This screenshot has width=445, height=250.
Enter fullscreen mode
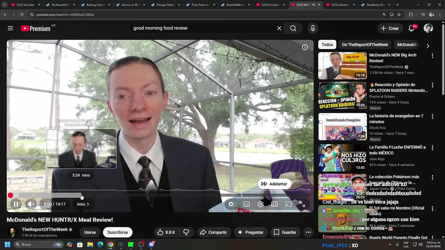[x=302, y=204]
